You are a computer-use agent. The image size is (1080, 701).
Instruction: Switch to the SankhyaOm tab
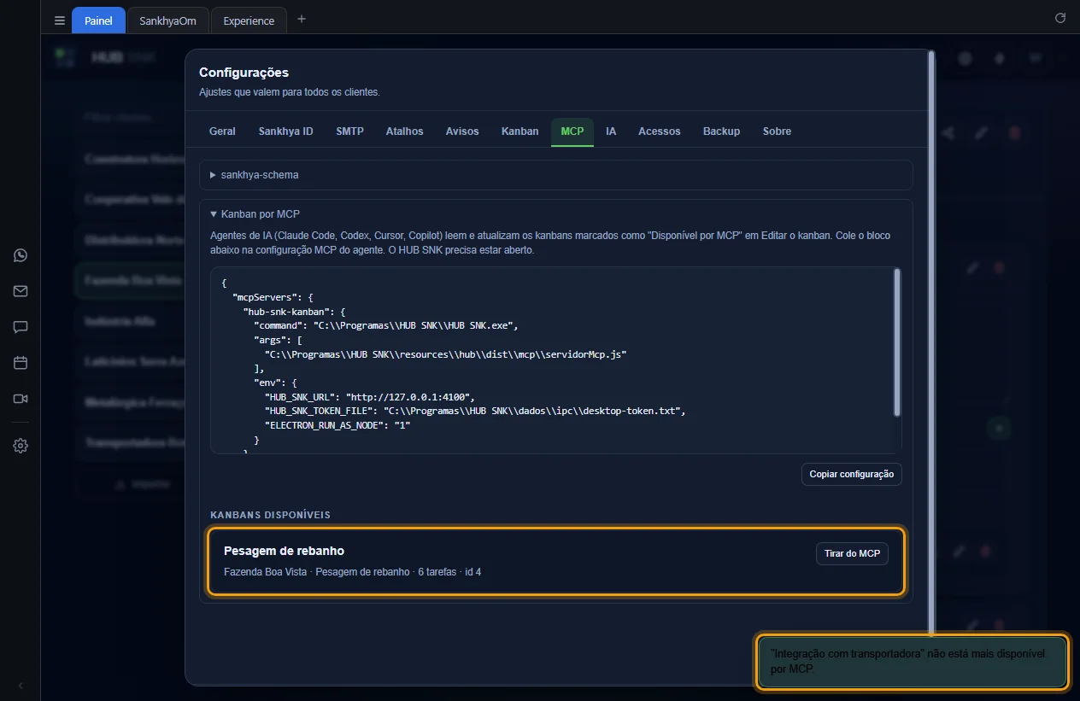167,20
